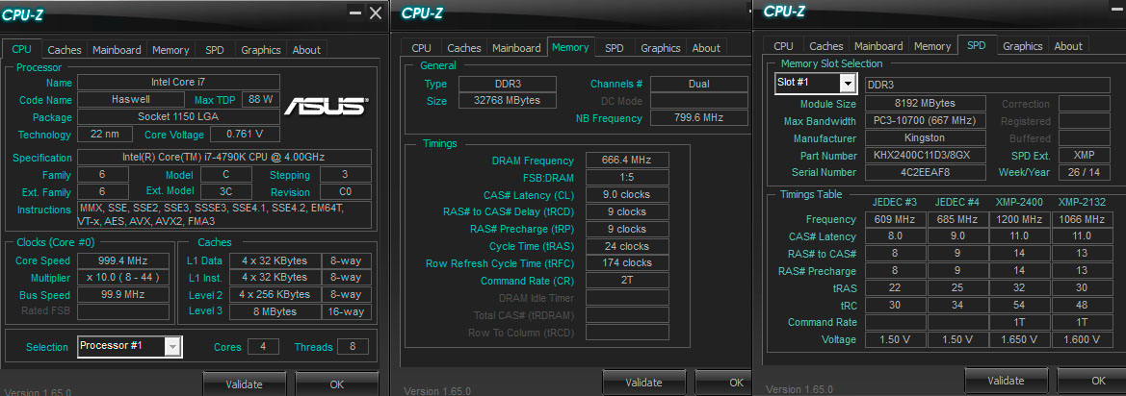Viewport: 1126px width, 396px height.
Task: Click OK button in CPU window
Action: coord(337,384)
